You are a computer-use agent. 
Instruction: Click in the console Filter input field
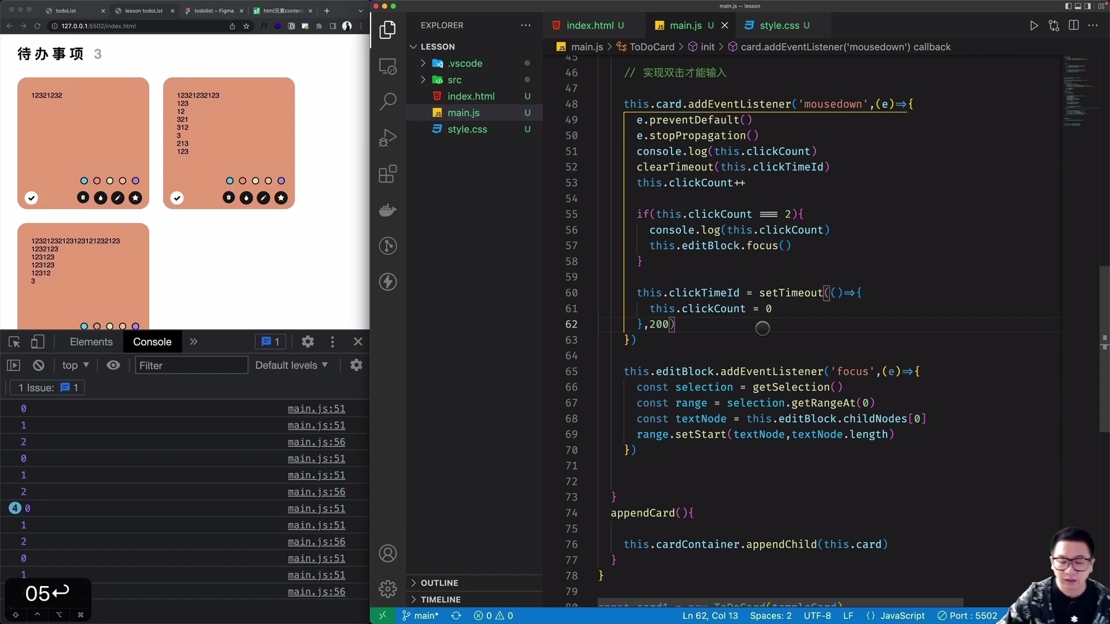(x=191, y=365)
